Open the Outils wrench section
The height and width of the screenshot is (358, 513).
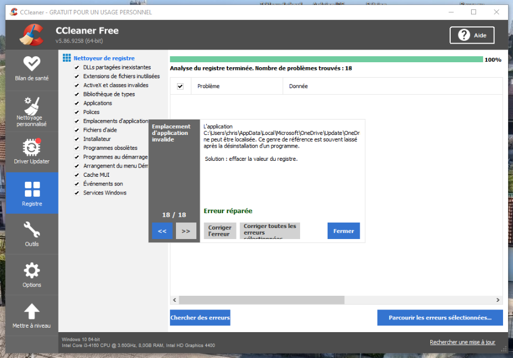click(x=32, y=234)
